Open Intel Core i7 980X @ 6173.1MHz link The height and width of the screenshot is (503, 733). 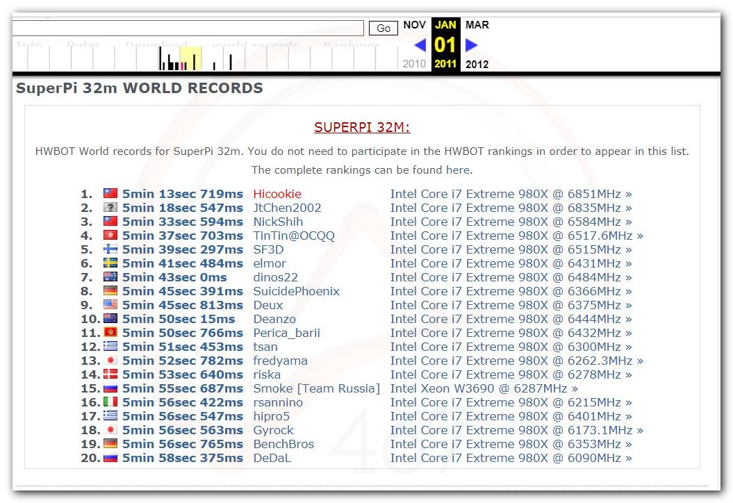tap(516, 430)
